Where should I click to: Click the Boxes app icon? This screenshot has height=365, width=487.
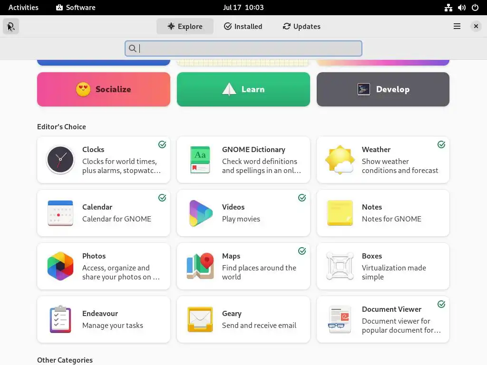click(x=340, y=266)
